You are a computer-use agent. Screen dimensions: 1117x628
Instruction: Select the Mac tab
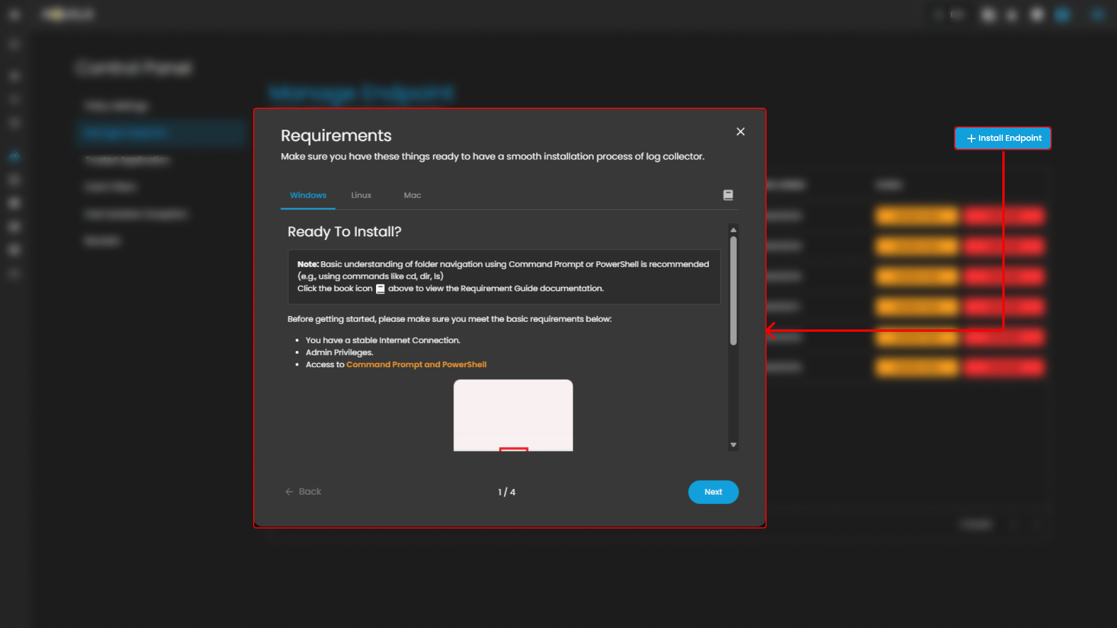pyautogui.click(x=412, y=196)
